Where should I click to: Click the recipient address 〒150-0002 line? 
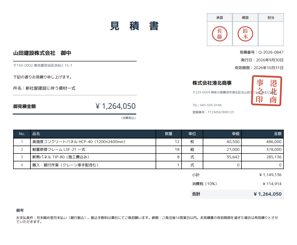43,65
